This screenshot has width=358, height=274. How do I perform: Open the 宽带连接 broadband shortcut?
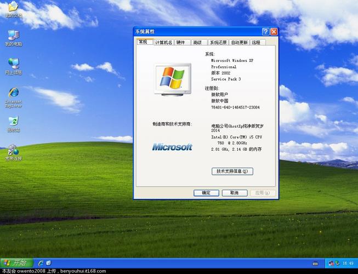(13, 150)
